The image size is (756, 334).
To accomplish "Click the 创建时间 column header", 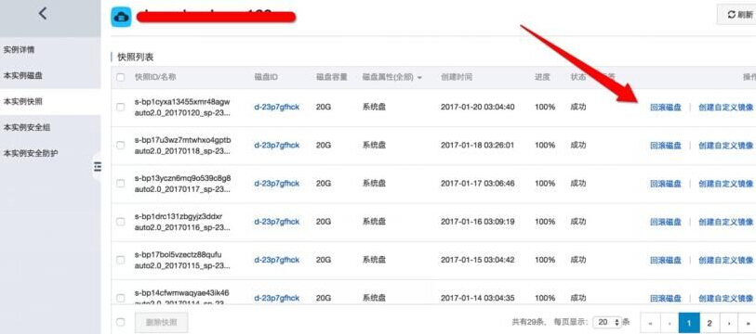I will 456,77.
